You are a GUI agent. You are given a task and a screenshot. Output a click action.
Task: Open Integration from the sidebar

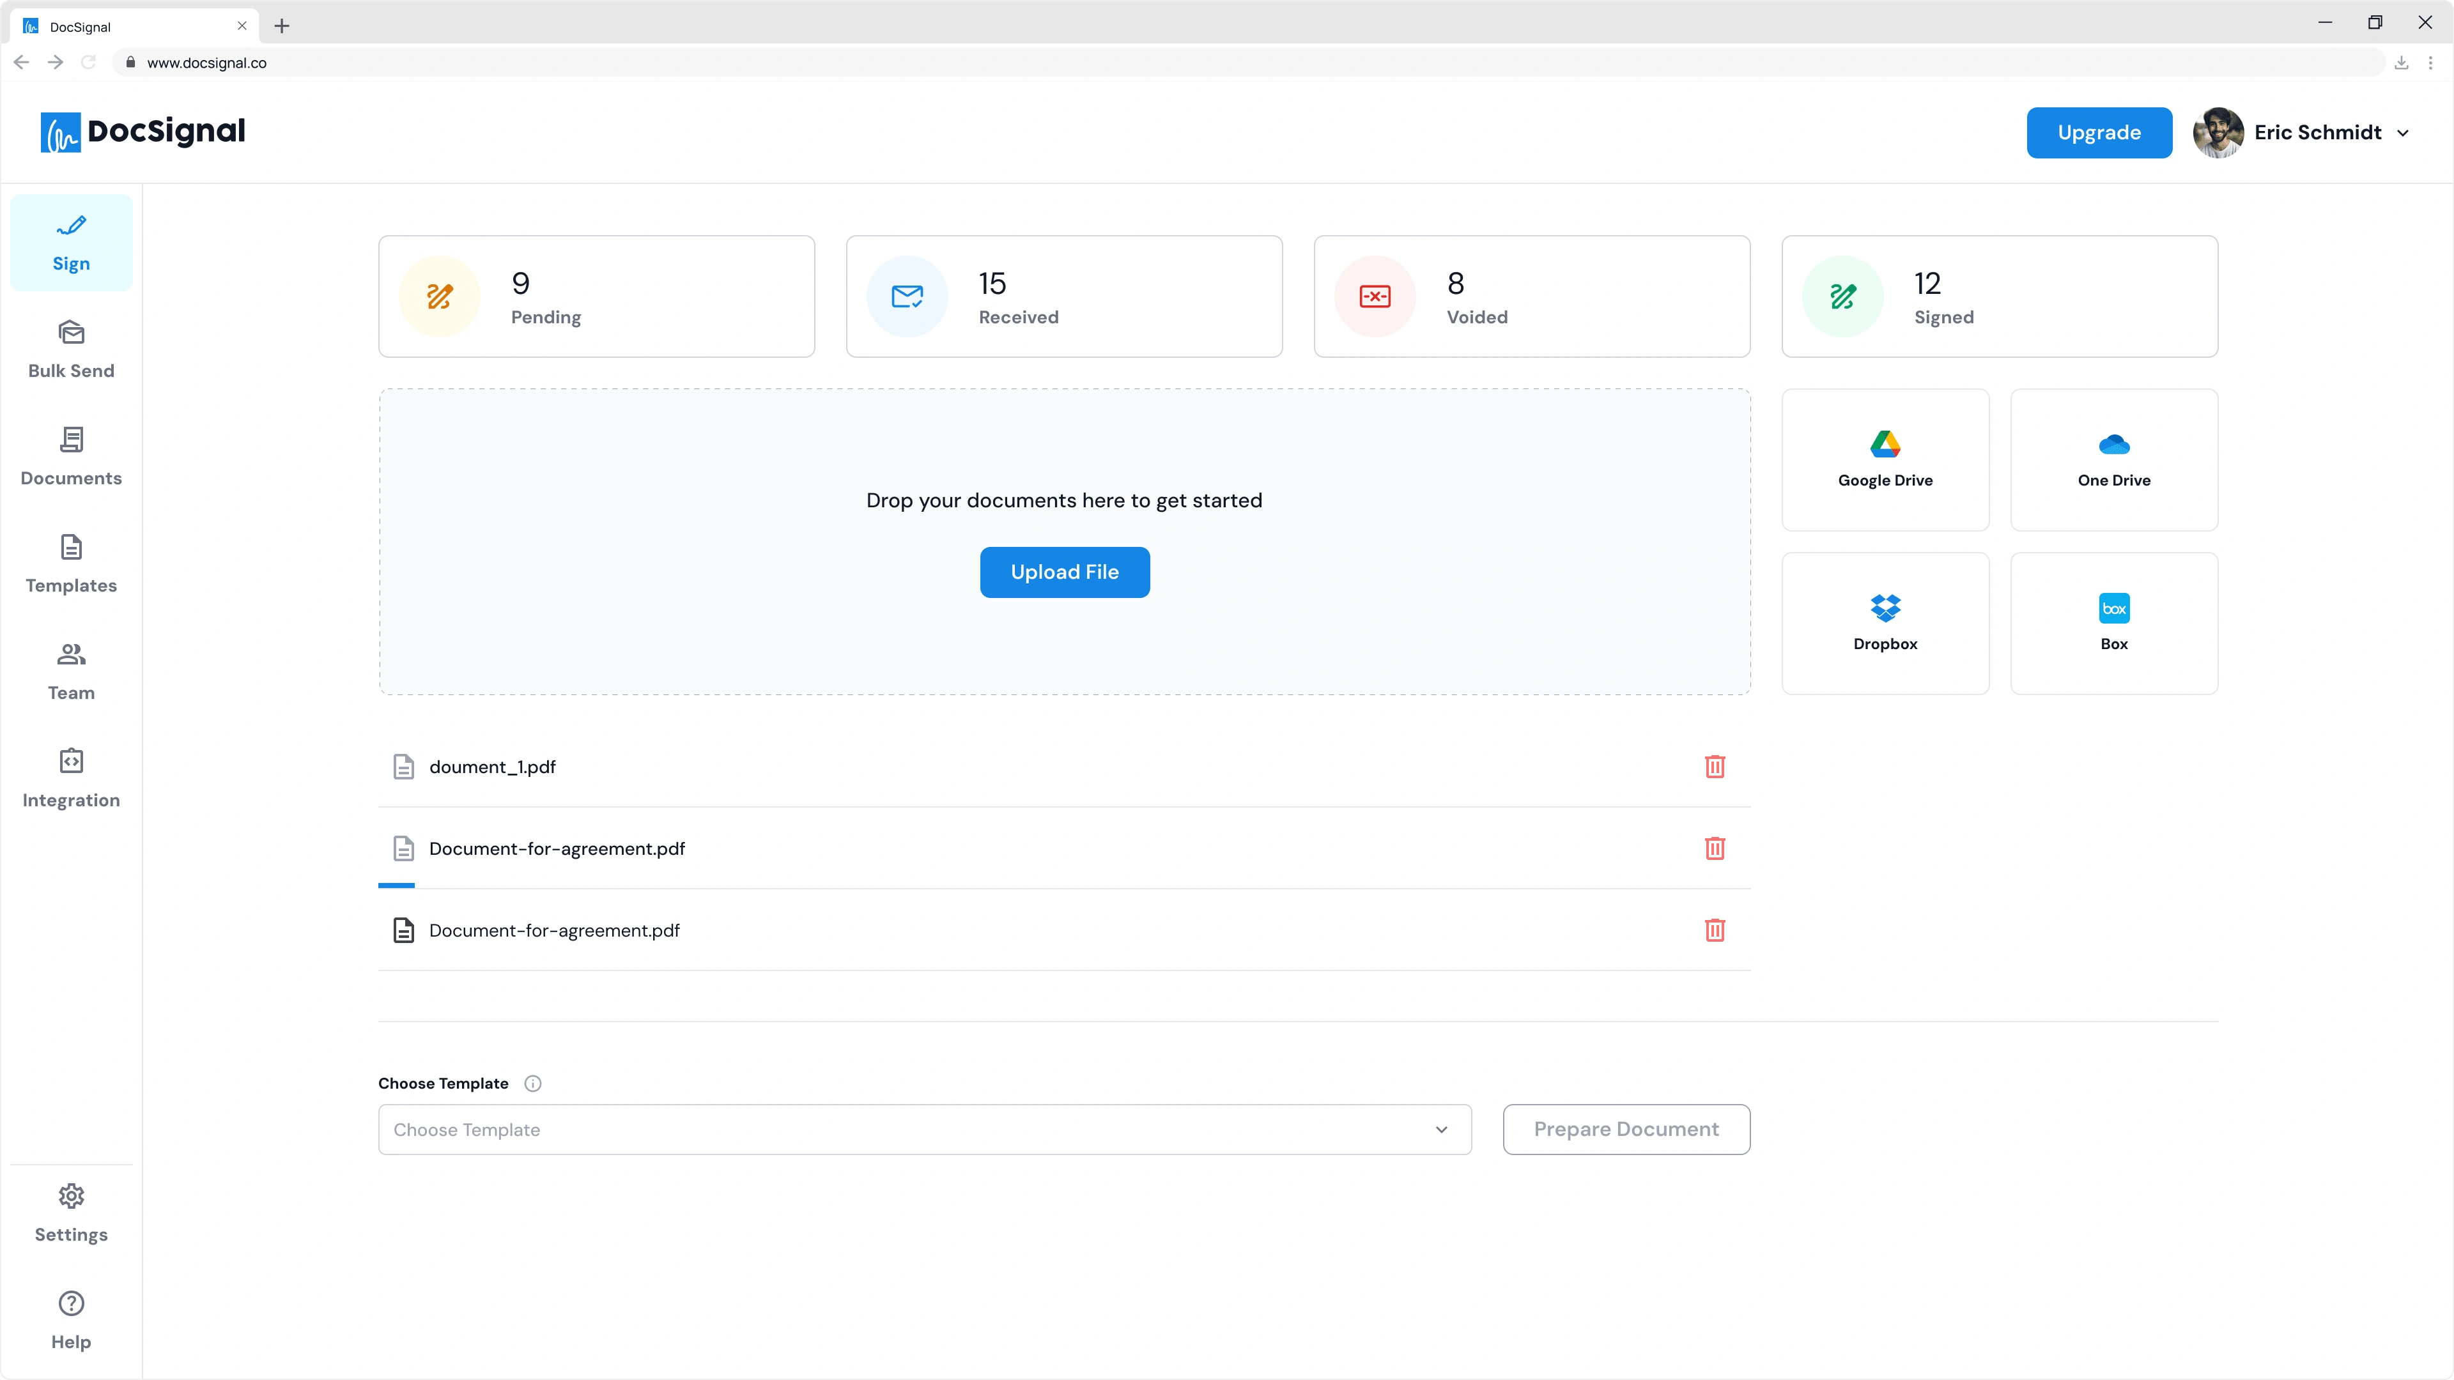click(72, 779)
